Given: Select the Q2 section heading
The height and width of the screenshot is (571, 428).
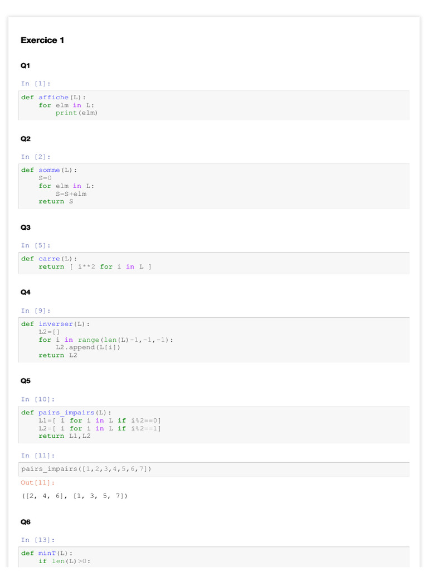Looking at the screenshot, I should (x=26, y=138).
